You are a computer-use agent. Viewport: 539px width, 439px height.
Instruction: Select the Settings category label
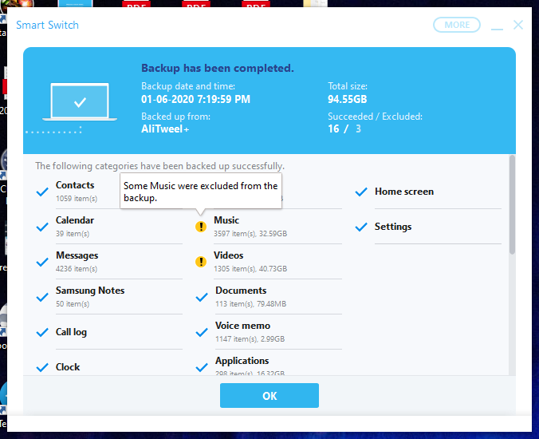[393, 227]
